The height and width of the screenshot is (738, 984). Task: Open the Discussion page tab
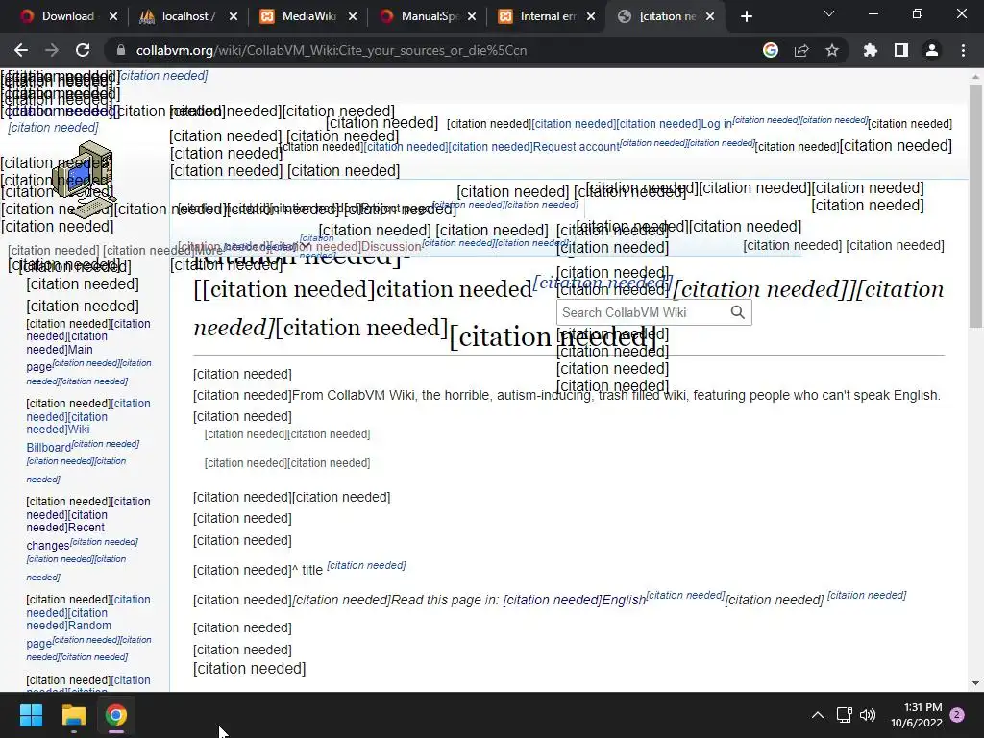(x=391, y=247)
